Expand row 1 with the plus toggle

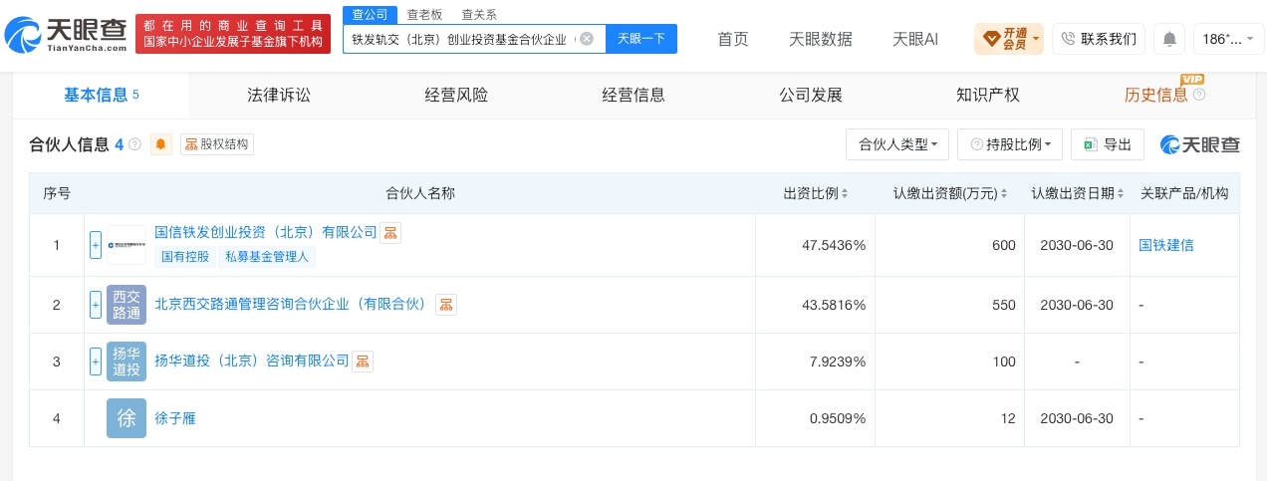pyautogui.click(x=96, y=245)
